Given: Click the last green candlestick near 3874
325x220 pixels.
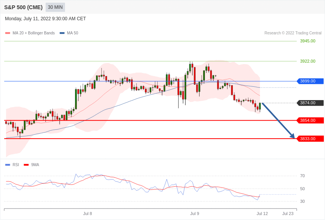Looking at the screenshot, I should [x=260, y=107].
